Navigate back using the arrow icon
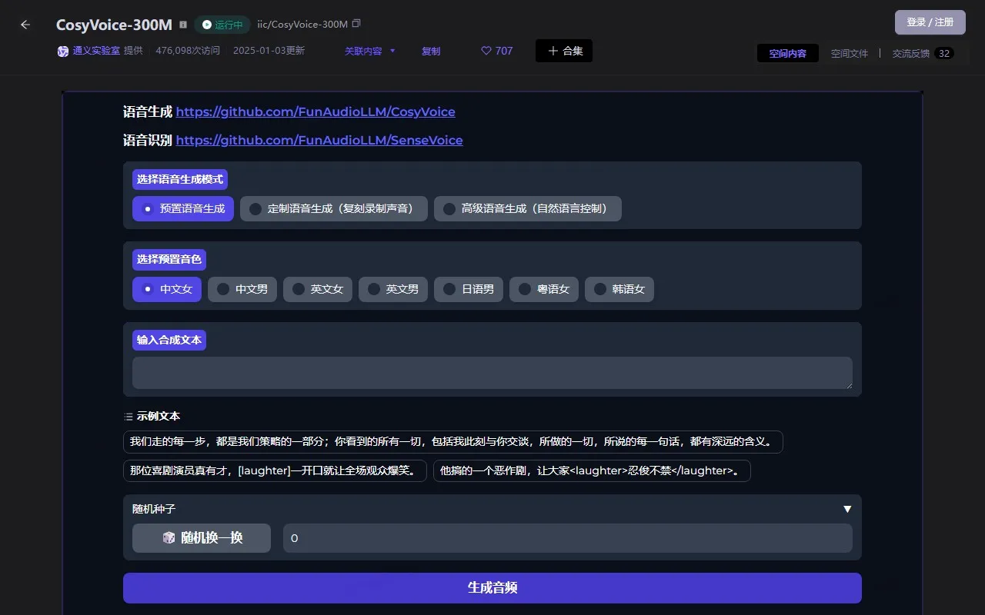 click(x=25, y=24)
